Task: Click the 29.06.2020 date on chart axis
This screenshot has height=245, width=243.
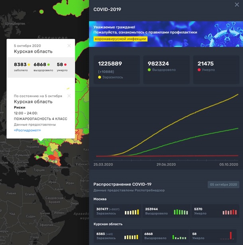Action: pos(166,164)
